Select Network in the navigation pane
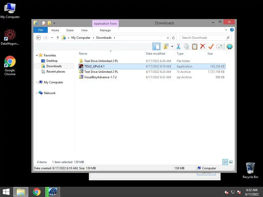Screen dimensions: 263x197 [50, 93]
